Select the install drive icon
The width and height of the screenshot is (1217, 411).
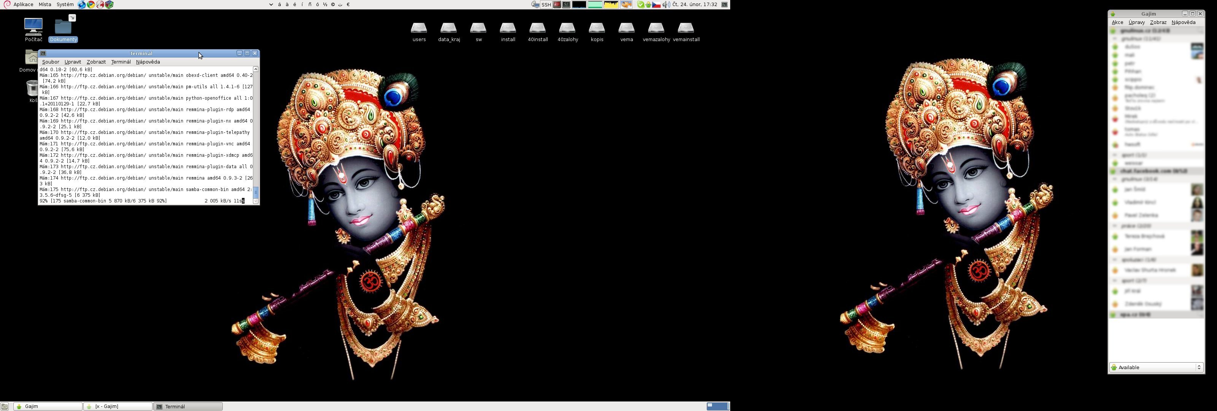tap(508, 32)
